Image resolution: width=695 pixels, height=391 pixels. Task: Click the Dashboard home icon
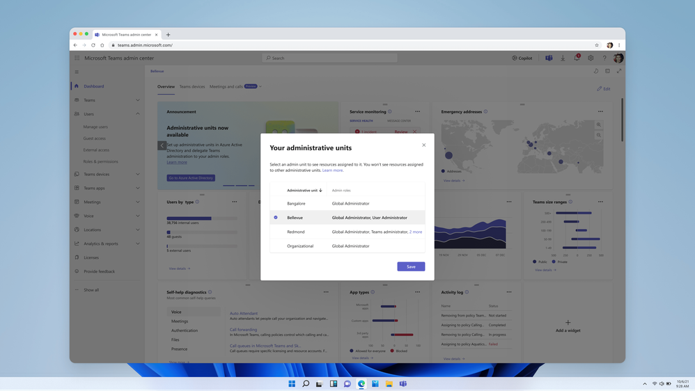[76, 86]
